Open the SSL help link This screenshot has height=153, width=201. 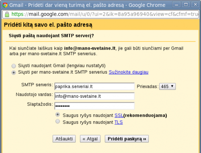(119, 116)
